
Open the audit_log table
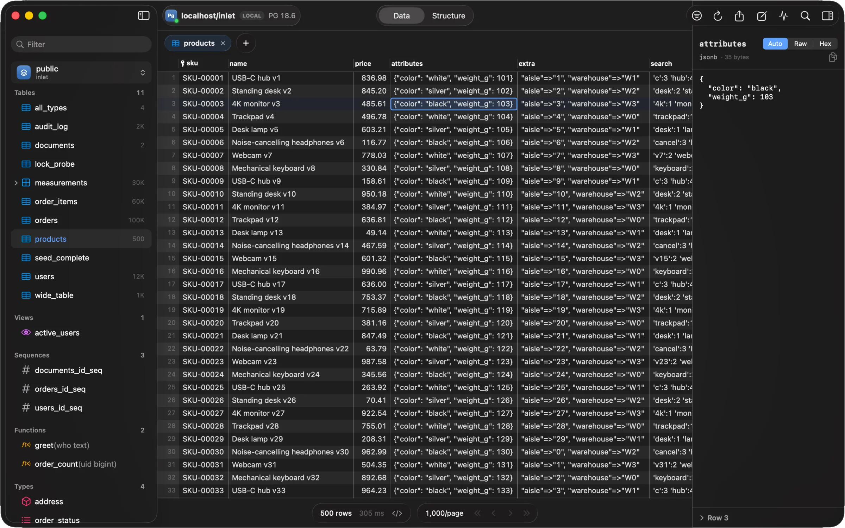click(x=81, y=126)
